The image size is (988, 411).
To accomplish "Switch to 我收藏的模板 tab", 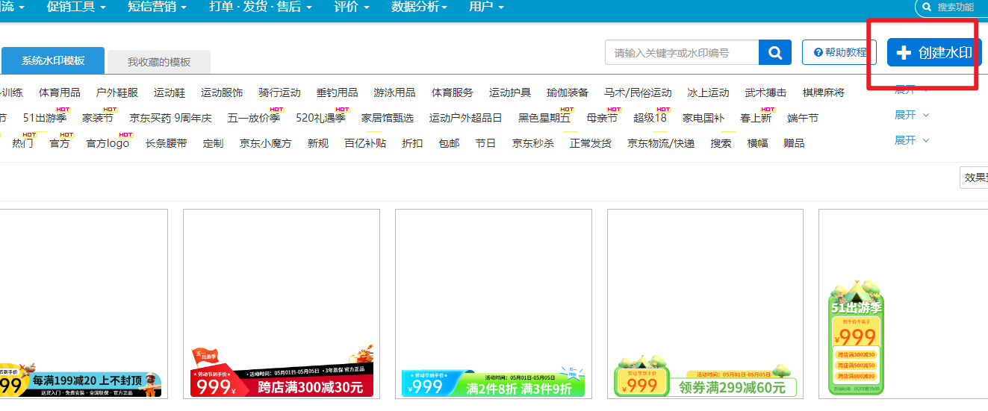I will coord(158,62).
